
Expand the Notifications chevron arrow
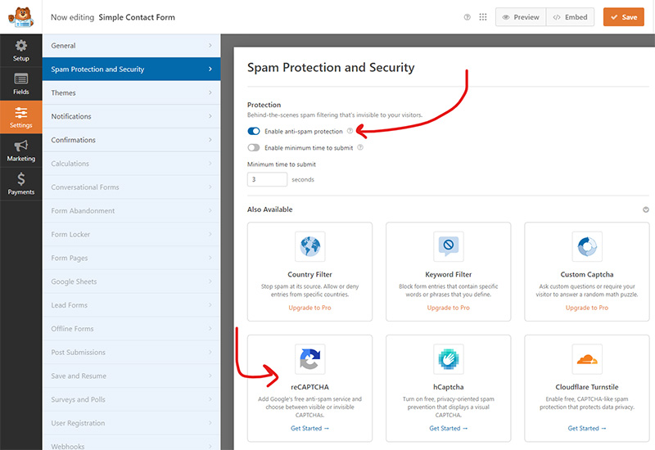(x=210, y=116)
